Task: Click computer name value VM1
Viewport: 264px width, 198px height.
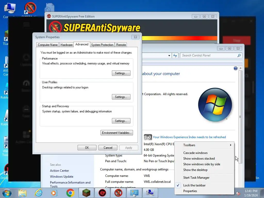Action: coord(147,176)
